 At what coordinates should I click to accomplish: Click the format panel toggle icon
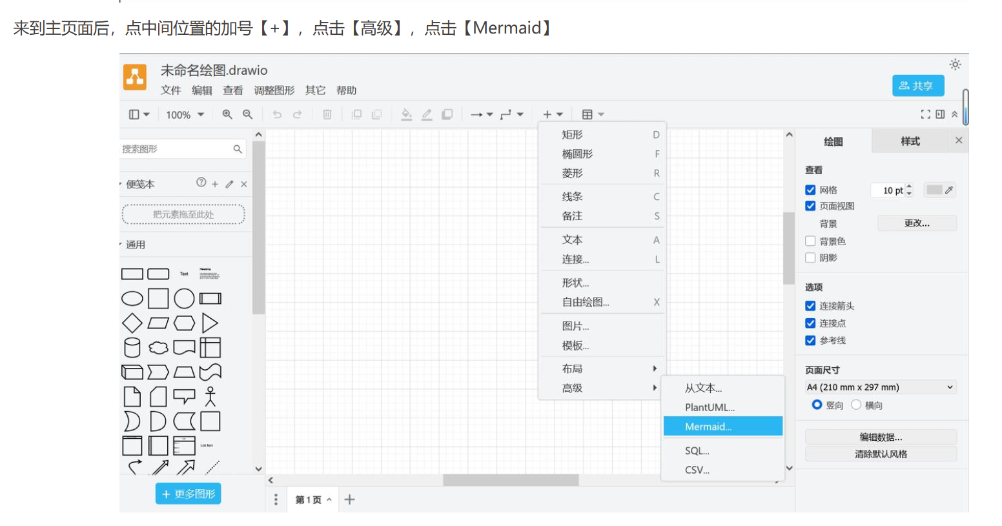[x=940, y=114]
